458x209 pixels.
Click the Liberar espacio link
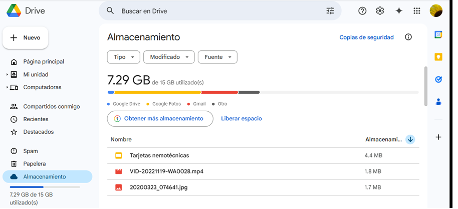[242, 119]
